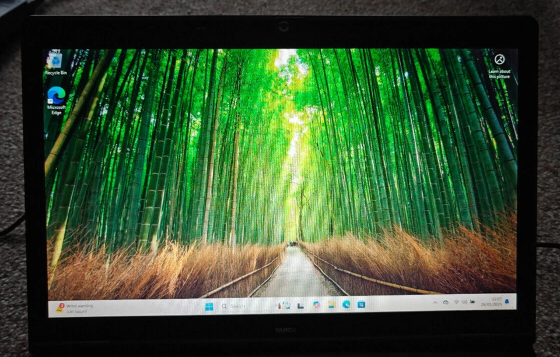Launch Copilot from the taskbar

pos(317,305)
